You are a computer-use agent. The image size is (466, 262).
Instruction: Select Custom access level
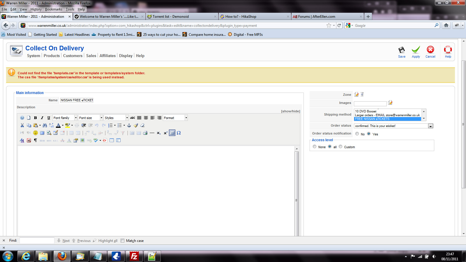340,147
